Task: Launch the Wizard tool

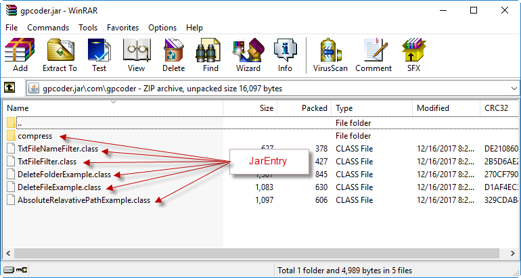Action: (x=248, y=55)
